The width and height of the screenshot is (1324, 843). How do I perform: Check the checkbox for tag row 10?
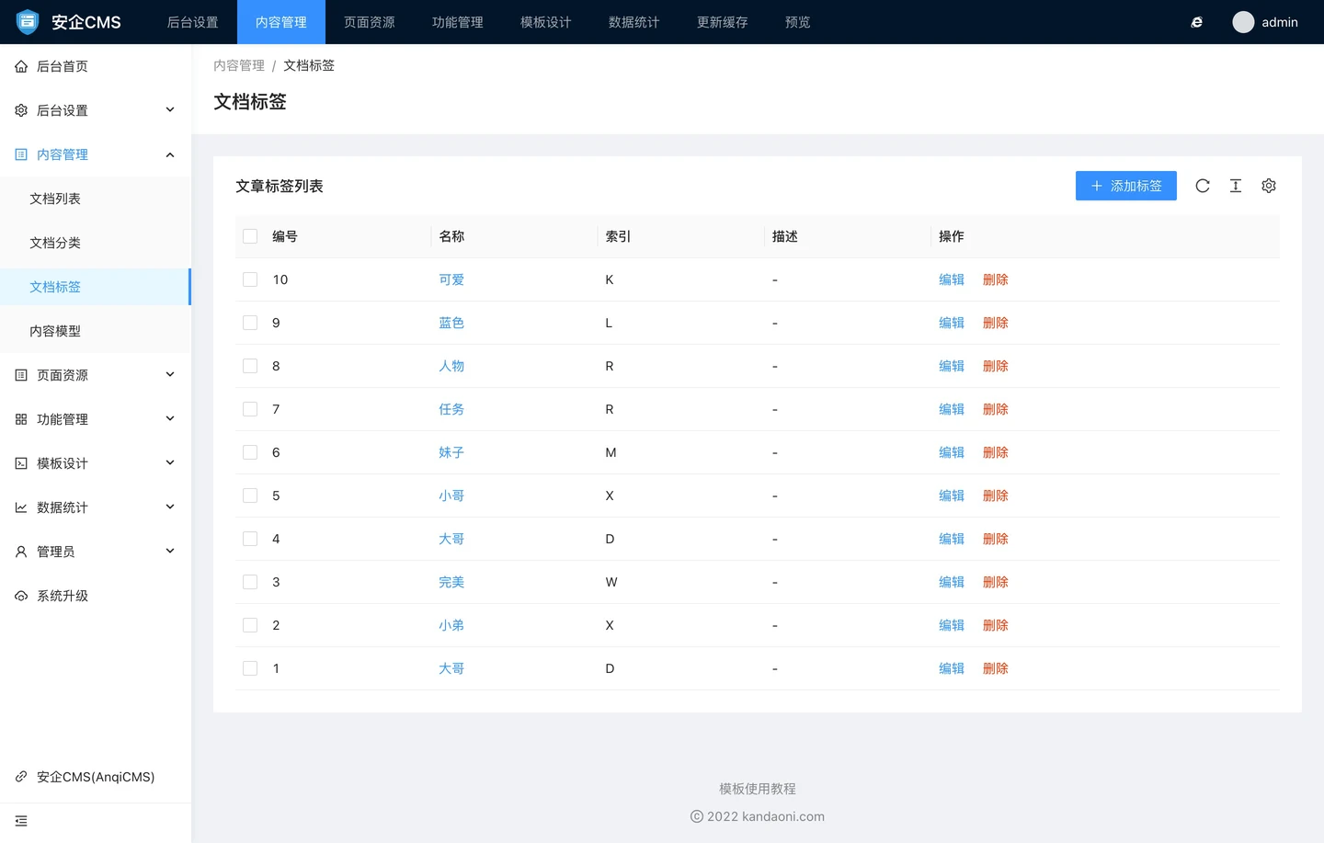[250, 279]
